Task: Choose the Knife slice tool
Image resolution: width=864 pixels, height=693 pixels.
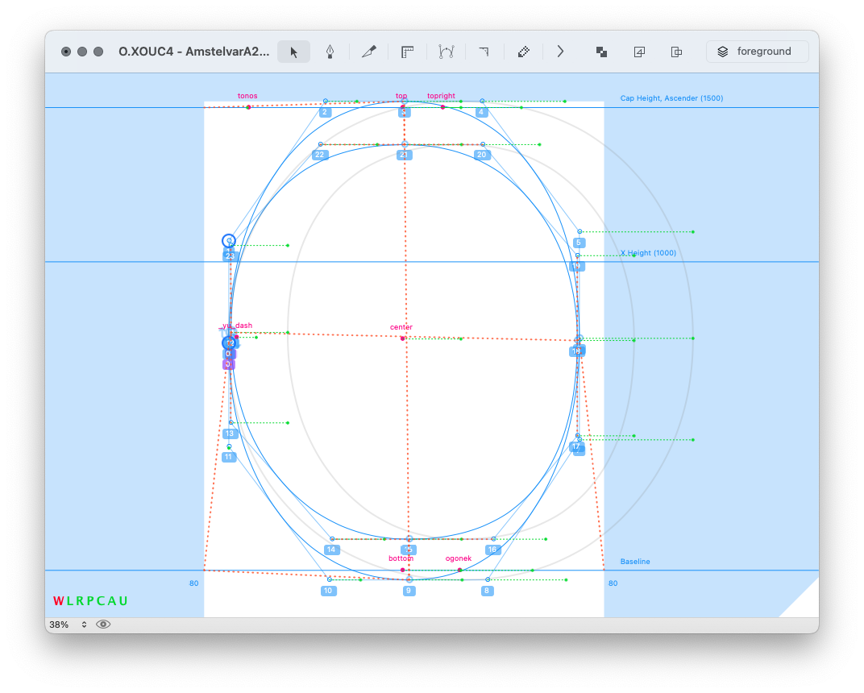Action: click(369, 52)
